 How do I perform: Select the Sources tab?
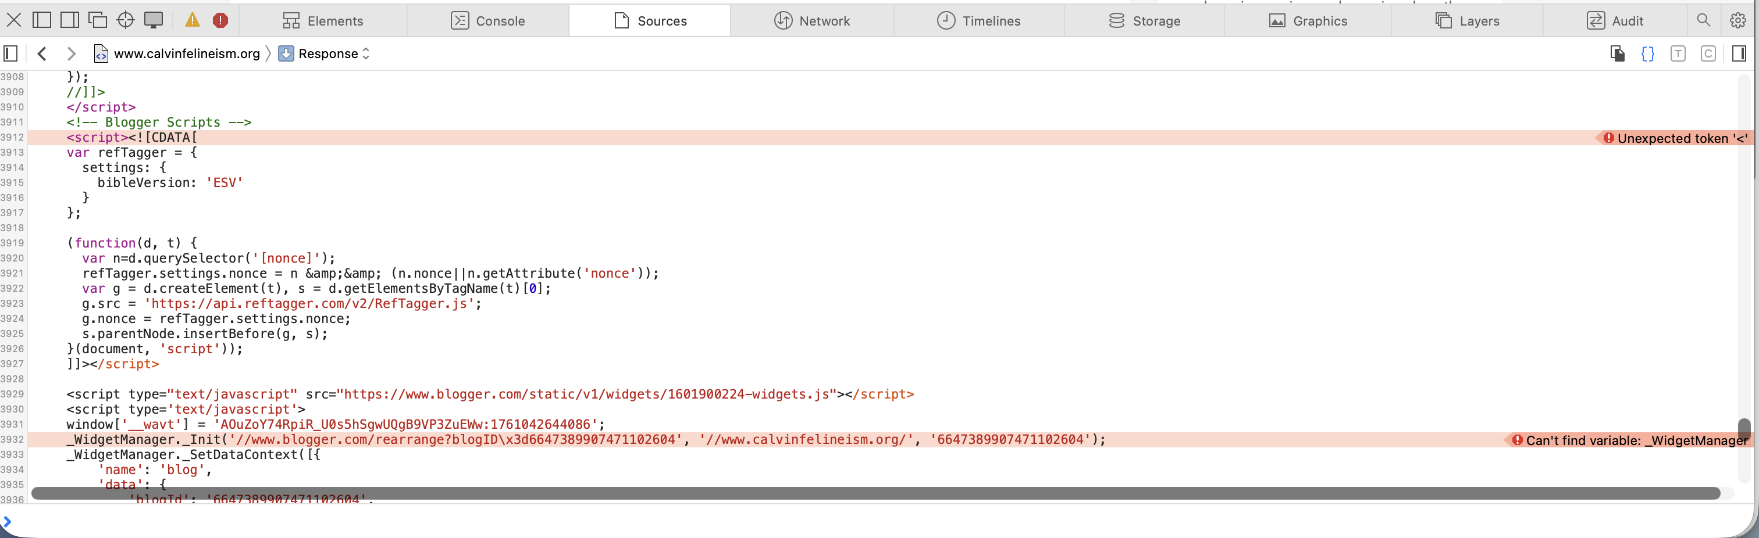pyautogui.click(x=649, y=21)
